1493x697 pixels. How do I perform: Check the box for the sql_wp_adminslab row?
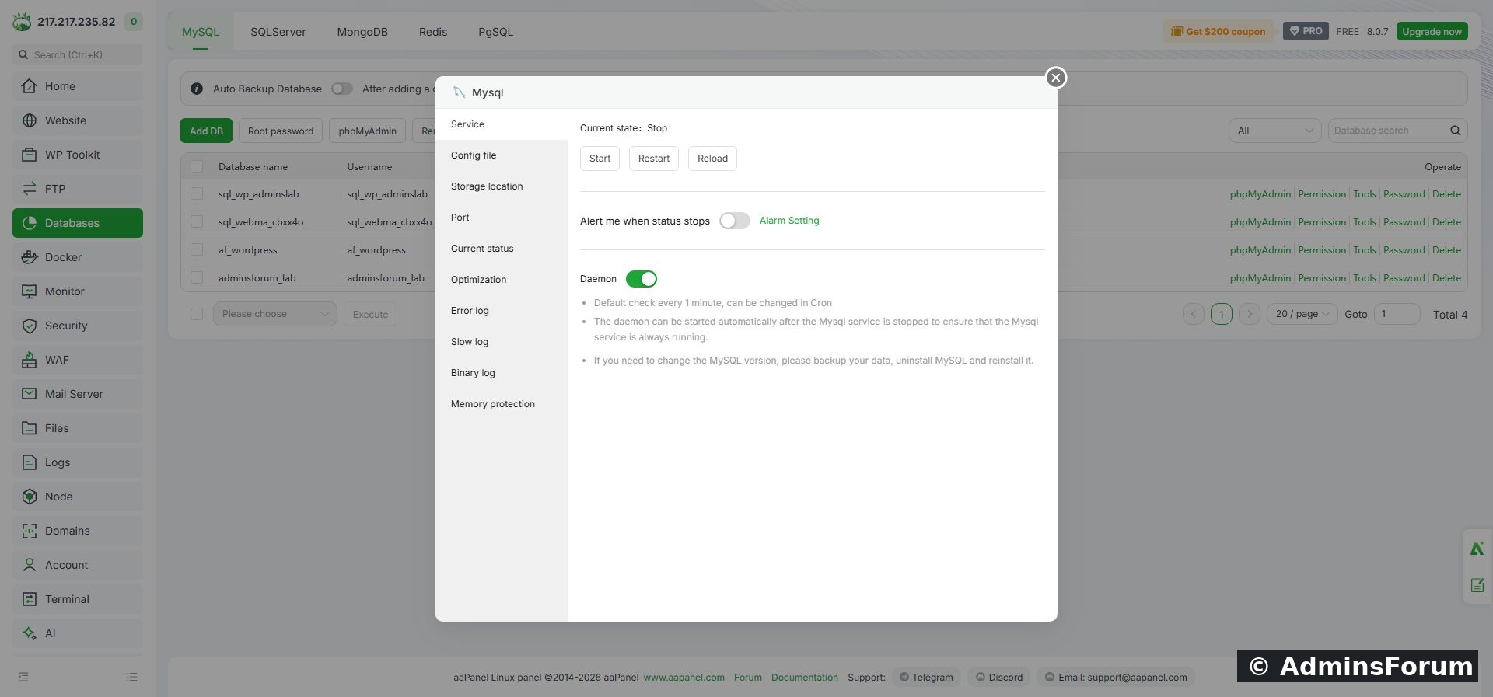[x=197, y=194]
